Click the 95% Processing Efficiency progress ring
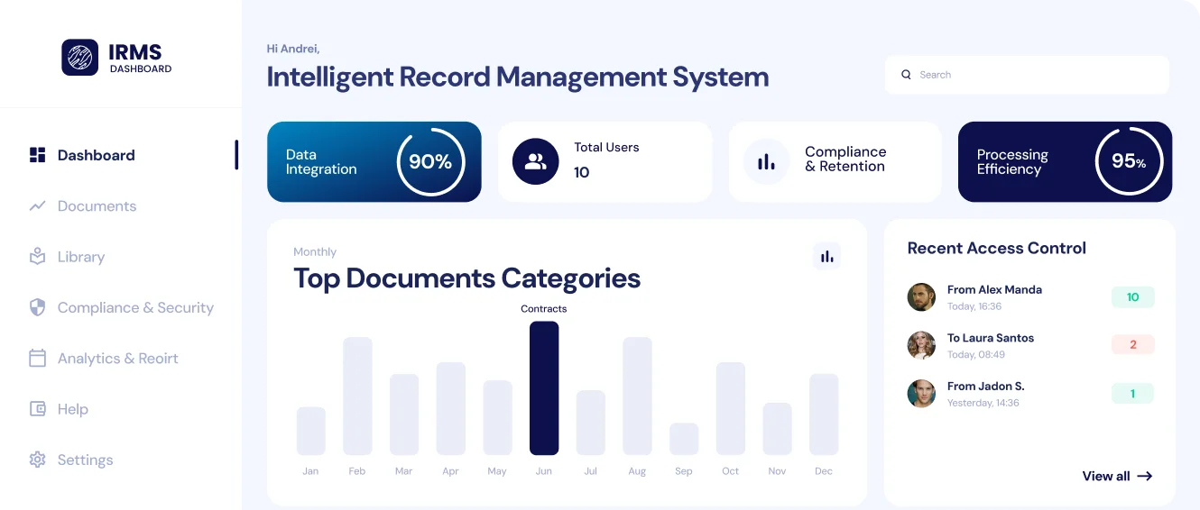 pos(1128,162)
